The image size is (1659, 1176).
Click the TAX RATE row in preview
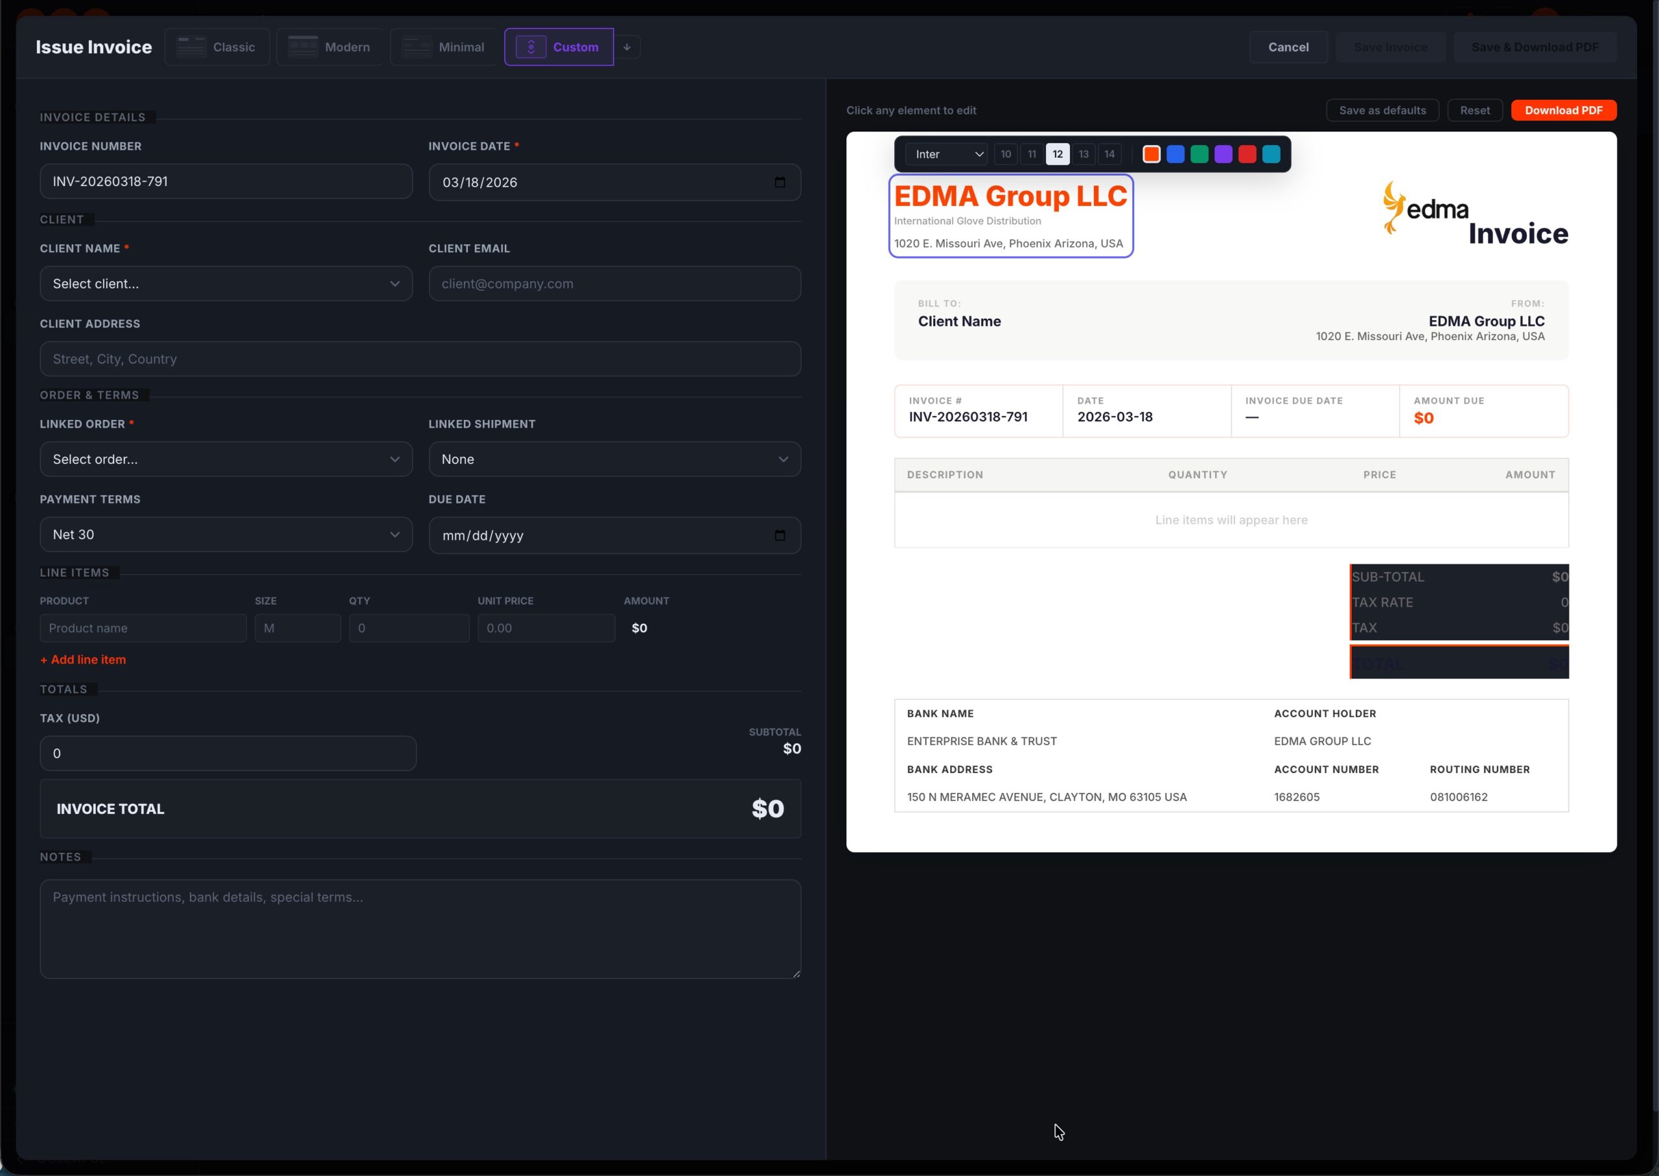(1460, 603)
